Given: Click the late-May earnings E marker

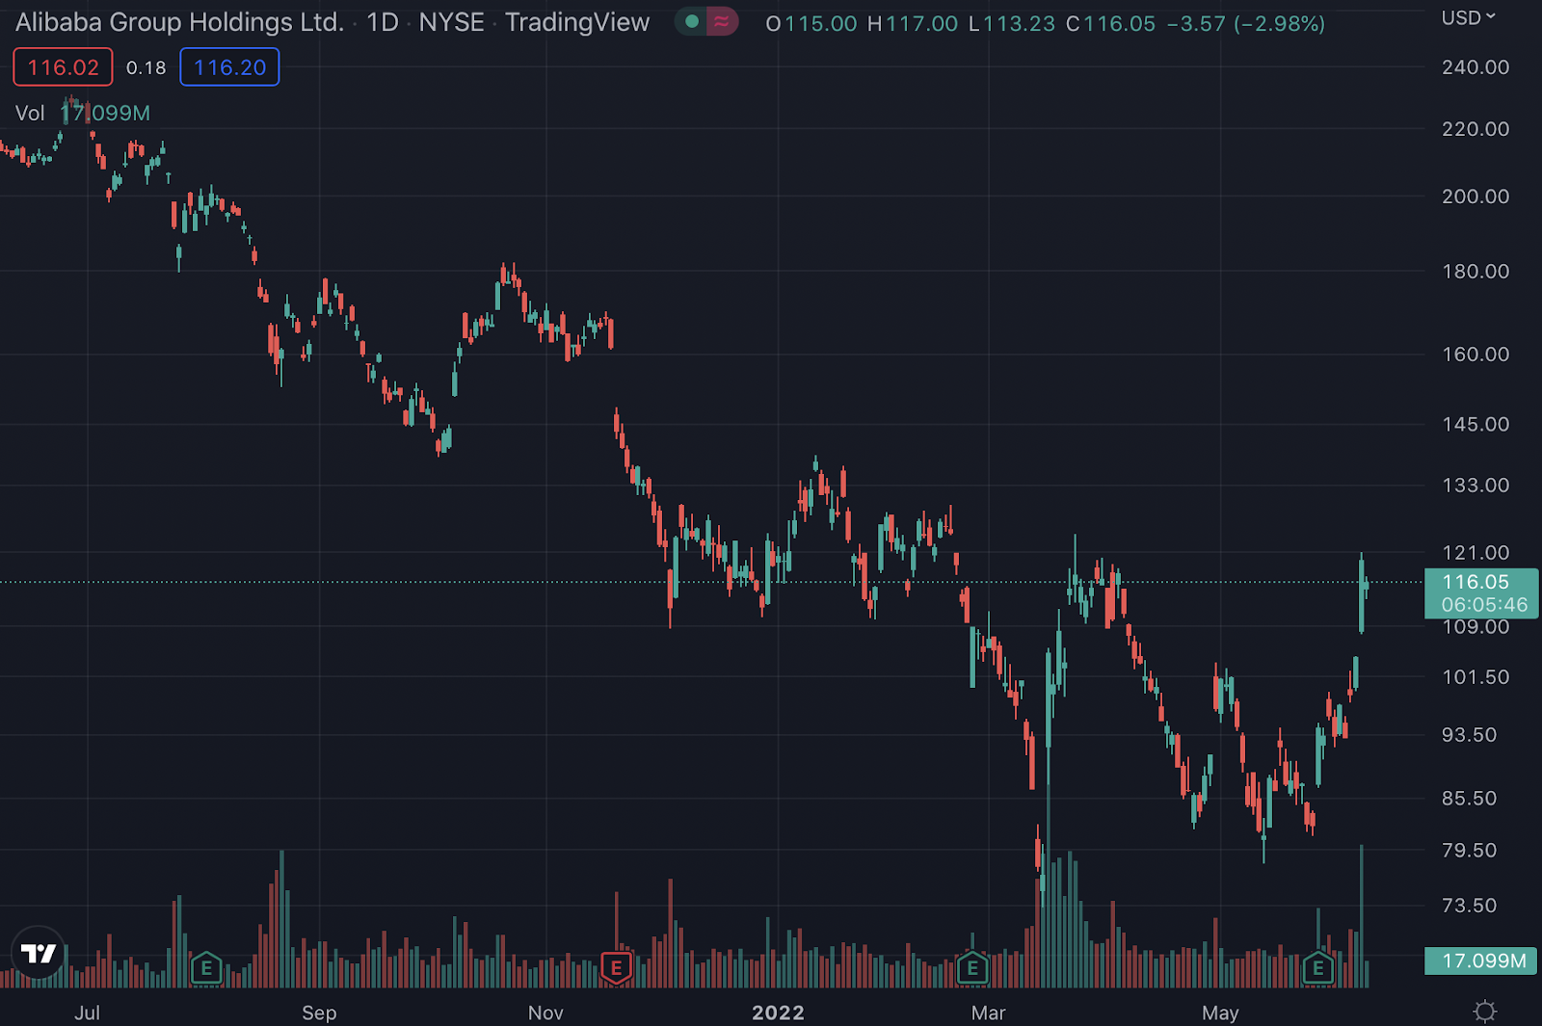Looking at the screenshot, I should [x=1317, y=968].
